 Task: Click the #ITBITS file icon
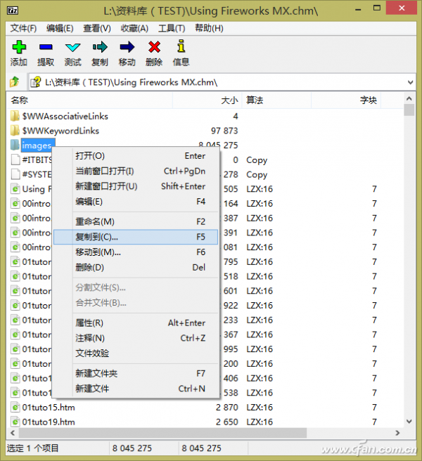click(15, 160)
